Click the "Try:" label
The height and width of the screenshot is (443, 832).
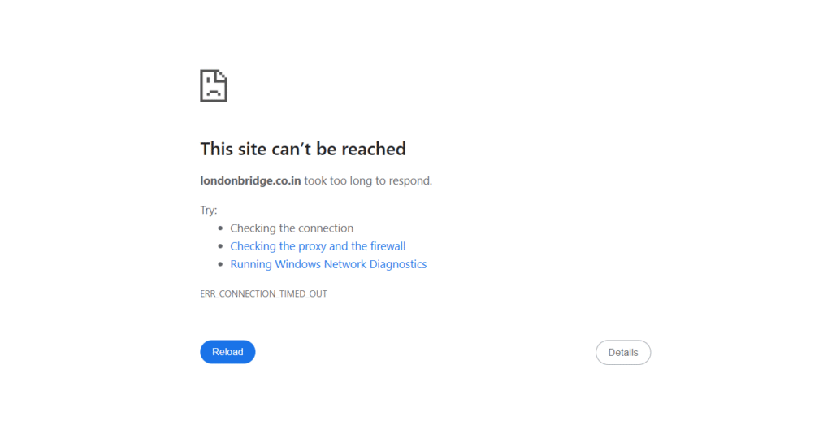coord(209,210)
